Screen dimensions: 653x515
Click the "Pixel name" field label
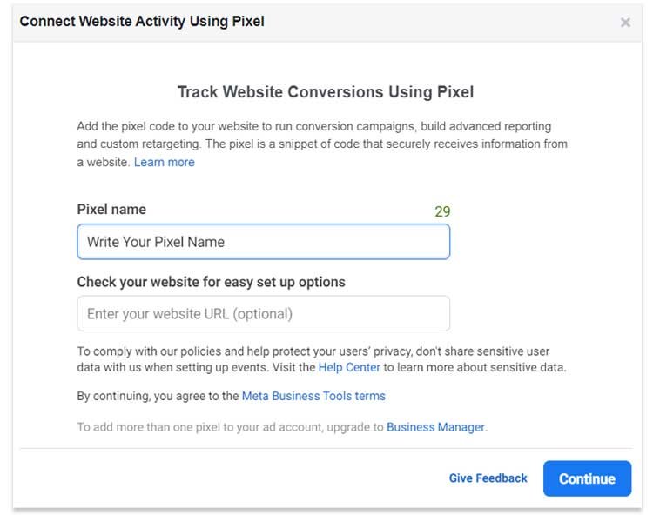(111, 210)
